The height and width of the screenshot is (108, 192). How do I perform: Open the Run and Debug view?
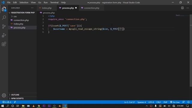coord(4,35)
